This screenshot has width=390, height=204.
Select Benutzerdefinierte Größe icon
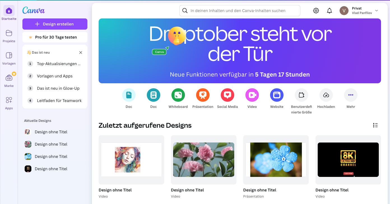pos(301,95)
